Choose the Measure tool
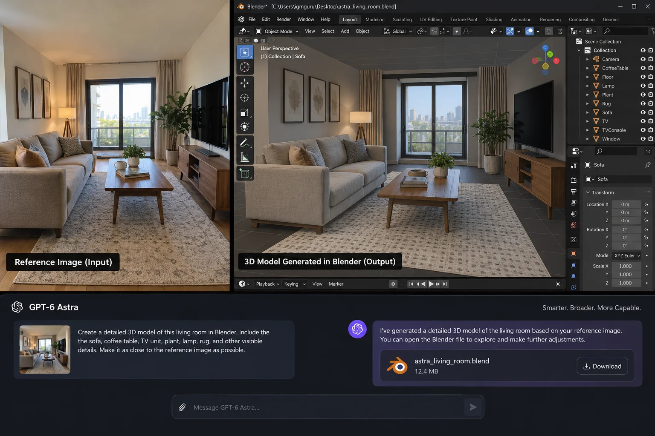The height and width of the screenshot is (436, 655). pos(245,158)
